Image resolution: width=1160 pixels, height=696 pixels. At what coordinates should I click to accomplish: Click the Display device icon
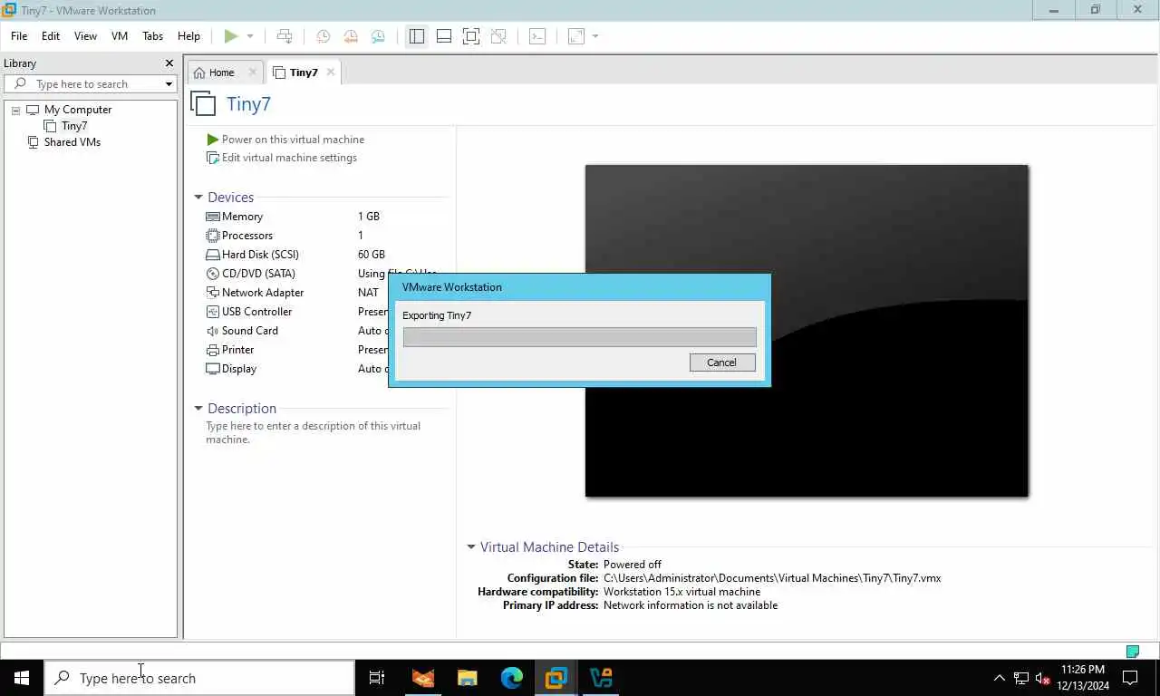click(x=213, y=369)
